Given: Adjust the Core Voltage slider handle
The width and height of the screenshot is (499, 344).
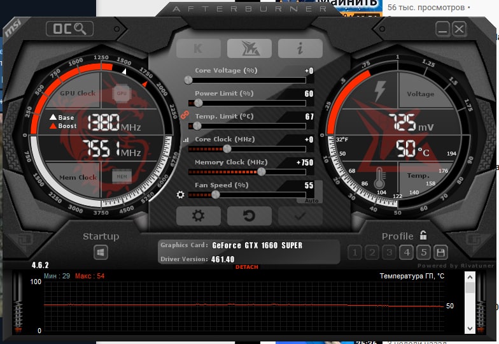Looking at the screenshot, I should (x=188, y=80).
